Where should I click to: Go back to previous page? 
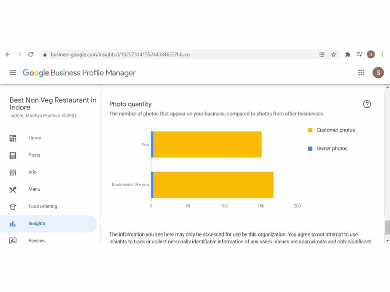pyautogui.click(x=8, y=54)
